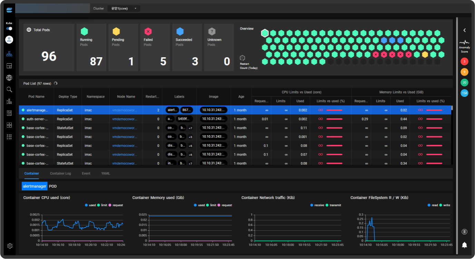Open the report document icon in sidebar
Image resolution: width=475 pixels, height=259 pixels.
point(9,113)
